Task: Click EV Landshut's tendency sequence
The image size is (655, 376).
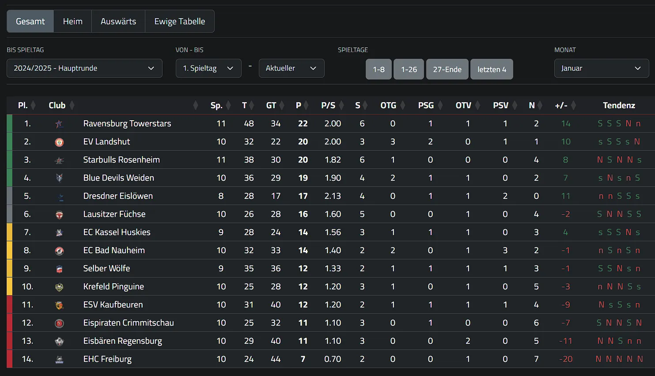Action: [619, 142]
